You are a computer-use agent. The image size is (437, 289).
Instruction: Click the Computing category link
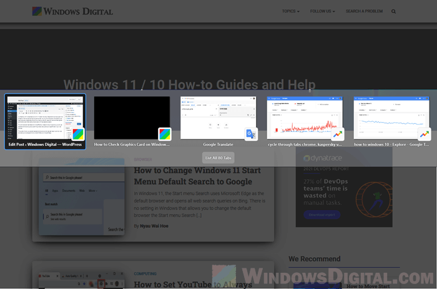point(145,273)
